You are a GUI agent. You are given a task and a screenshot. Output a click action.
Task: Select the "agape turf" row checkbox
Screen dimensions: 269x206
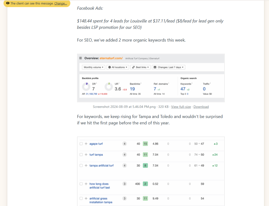pyautogui.click(x=81, y=144)
